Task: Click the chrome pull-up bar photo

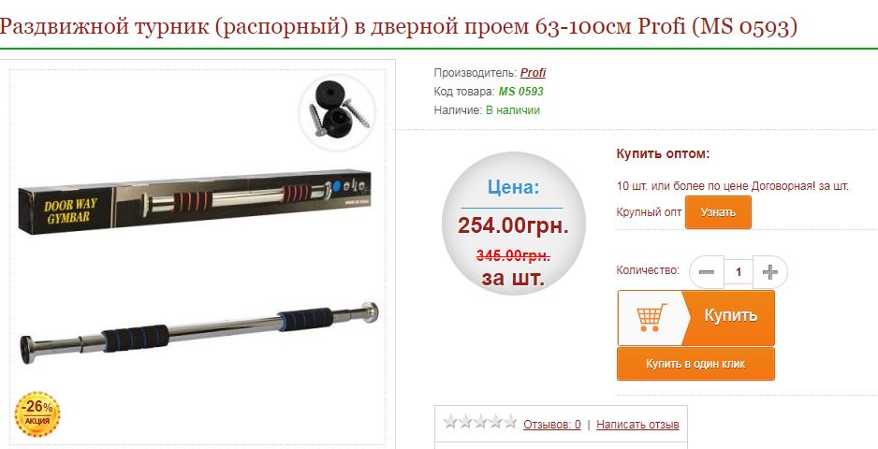Action: [x=198, y=333]
